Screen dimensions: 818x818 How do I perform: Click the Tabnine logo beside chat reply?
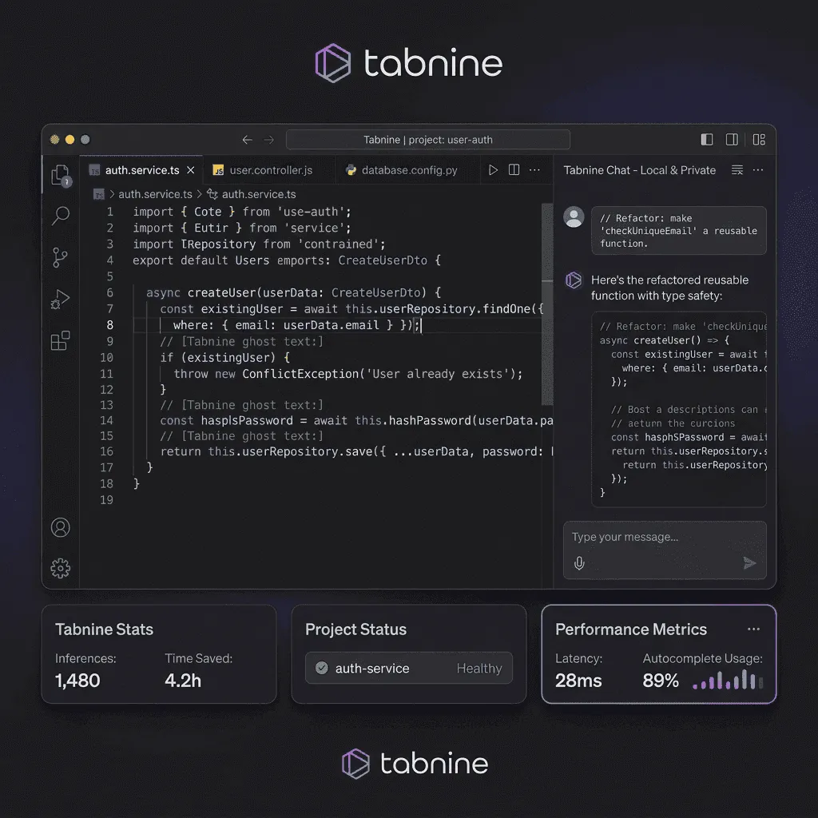pyautogui.click(x=574, y=280)
